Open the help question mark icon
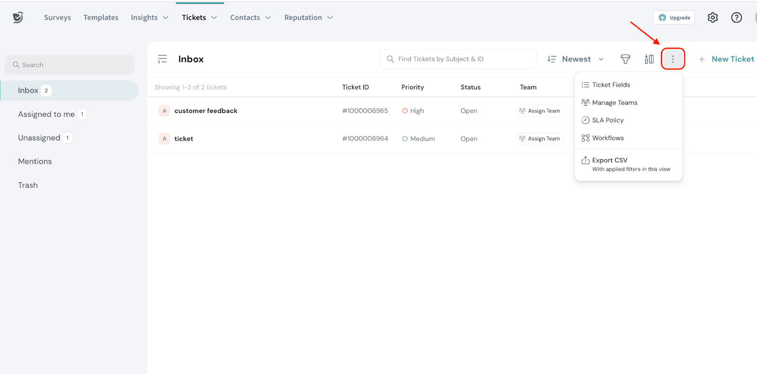 tap(736, 17)
